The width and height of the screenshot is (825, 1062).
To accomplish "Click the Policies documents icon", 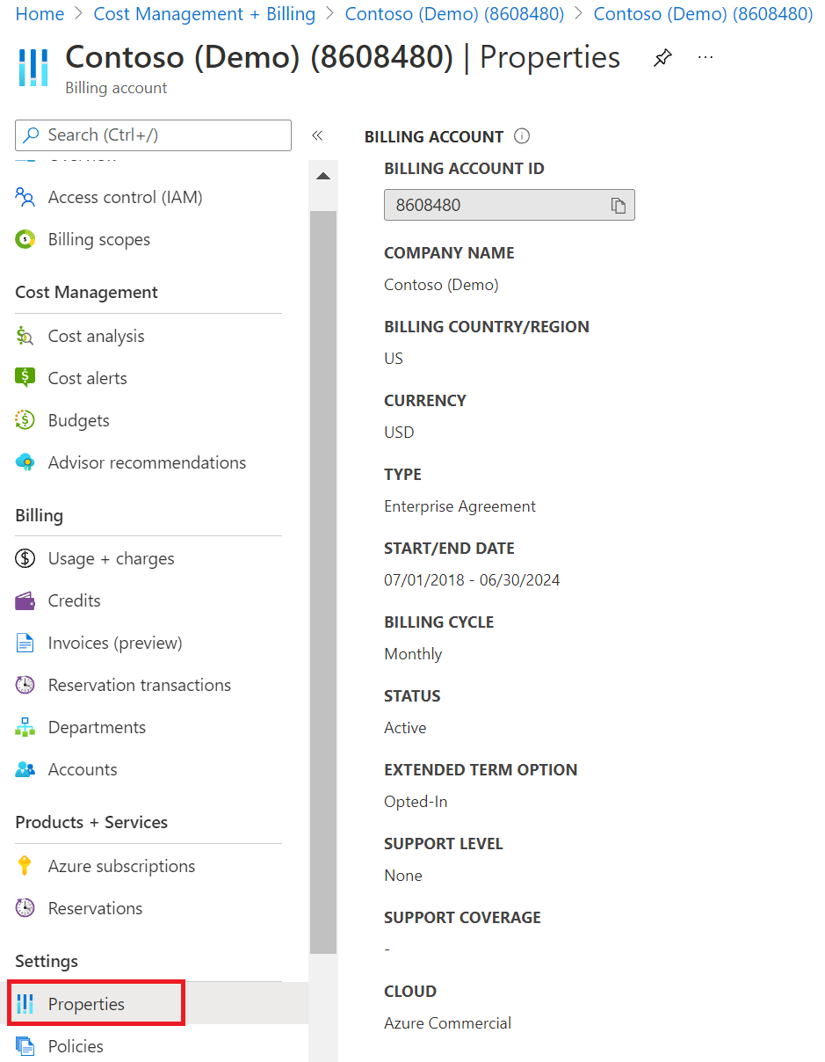I will (x=25, y=1046).
